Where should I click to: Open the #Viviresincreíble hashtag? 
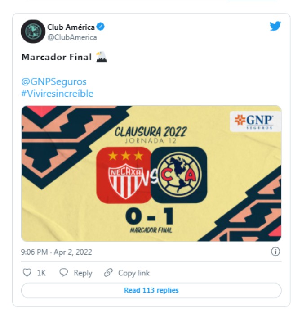pos(58,94)
